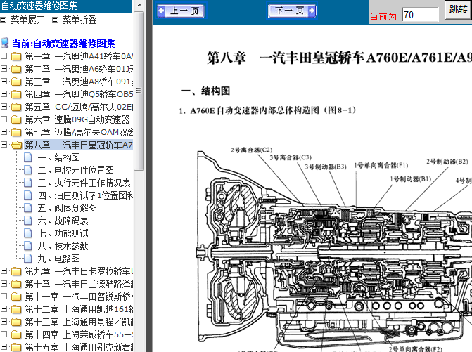
Task: Click folder icon of 第七章
Action: point(16,132)
